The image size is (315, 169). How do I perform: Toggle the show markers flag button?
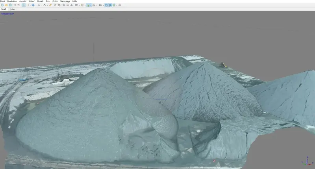110,5
